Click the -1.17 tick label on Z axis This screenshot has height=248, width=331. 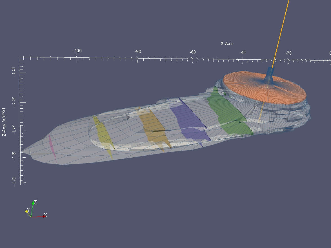point(14,130)
